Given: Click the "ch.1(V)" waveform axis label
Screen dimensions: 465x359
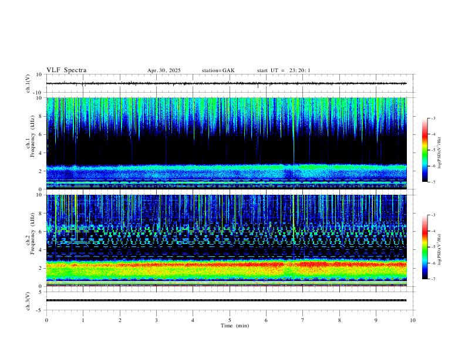Looking at the screenshot, I should (28, 83).
